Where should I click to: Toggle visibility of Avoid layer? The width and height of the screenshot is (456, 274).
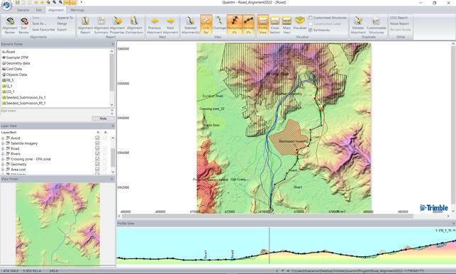[x=97, y=138]
